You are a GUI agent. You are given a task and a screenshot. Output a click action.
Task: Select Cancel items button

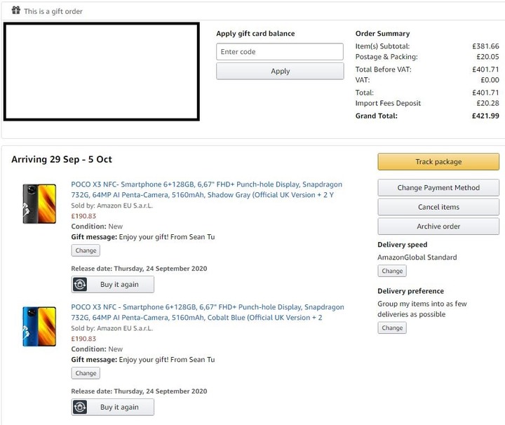[x=438, y=207]
